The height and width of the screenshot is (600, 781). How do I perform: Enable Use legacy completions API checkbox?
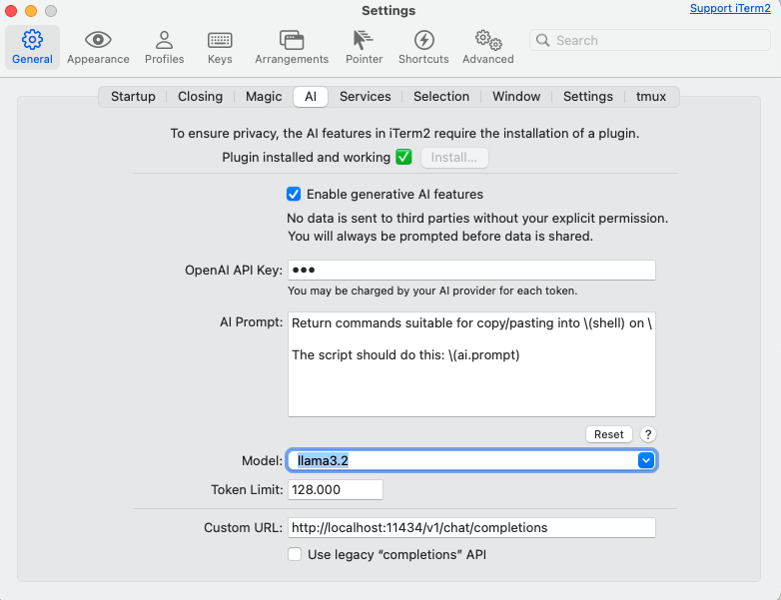click(295, 554)
